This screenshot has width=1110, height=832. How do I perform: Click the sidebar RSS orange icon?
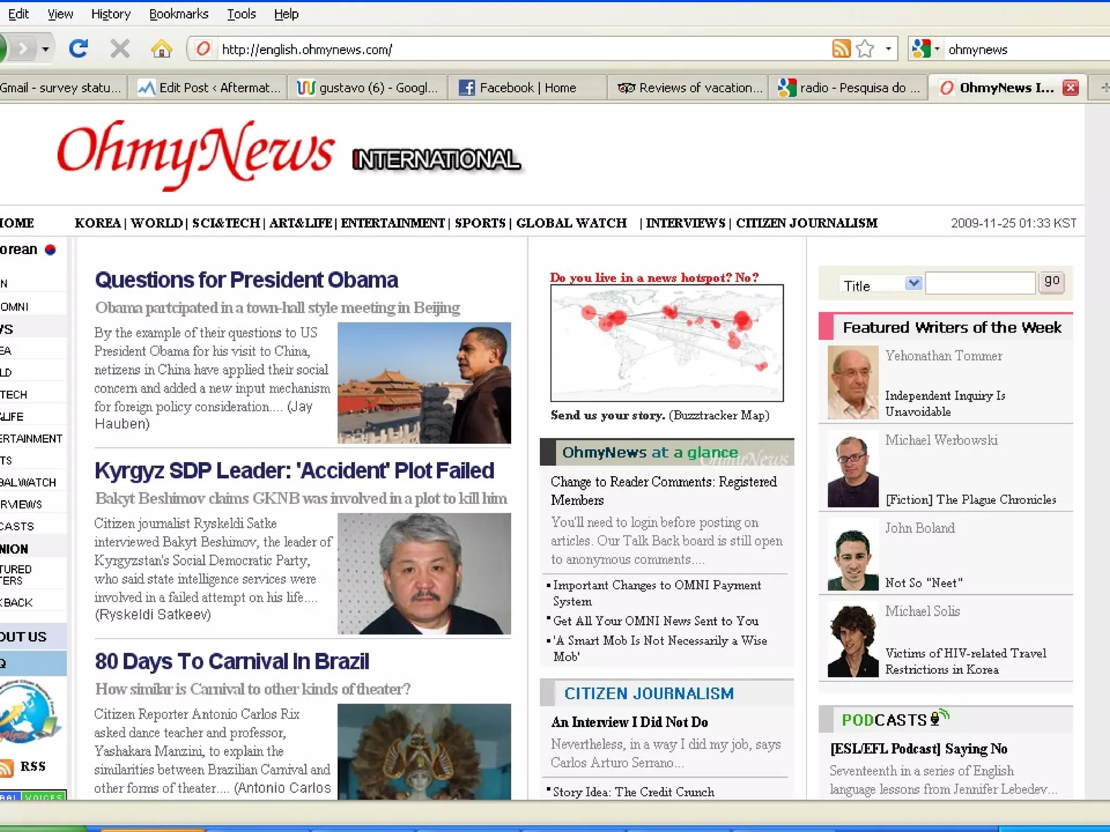click(7, 767)
